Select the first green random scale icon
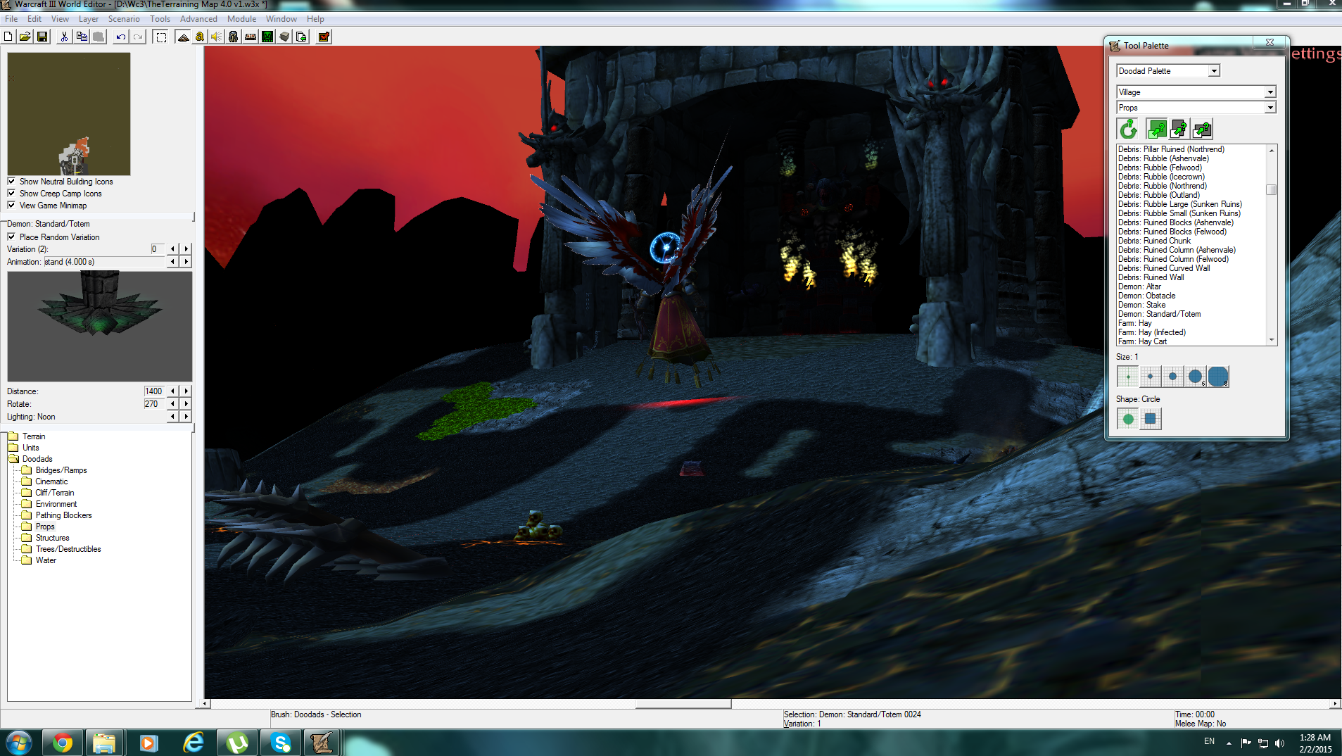Screen dimensions: 1342x756 pyautogui.click(x=1157, y=129)
